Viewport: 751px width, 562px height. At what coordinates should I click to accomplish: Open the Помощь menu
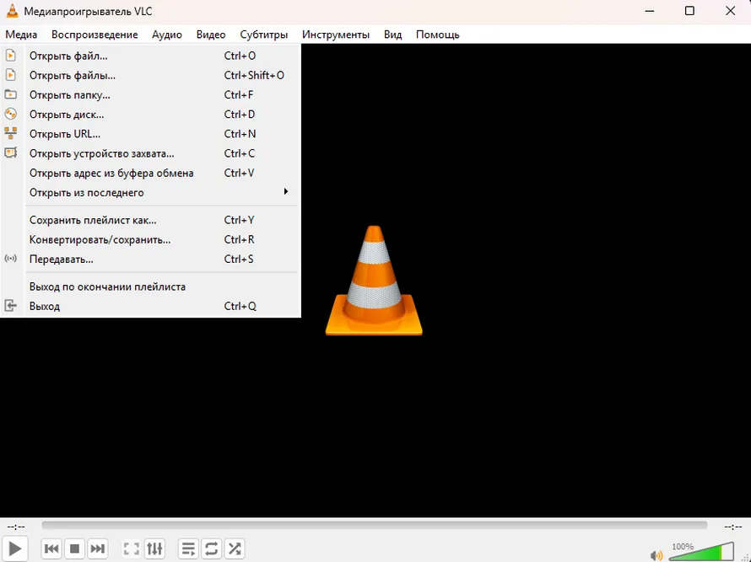click(x=438, y=35)
